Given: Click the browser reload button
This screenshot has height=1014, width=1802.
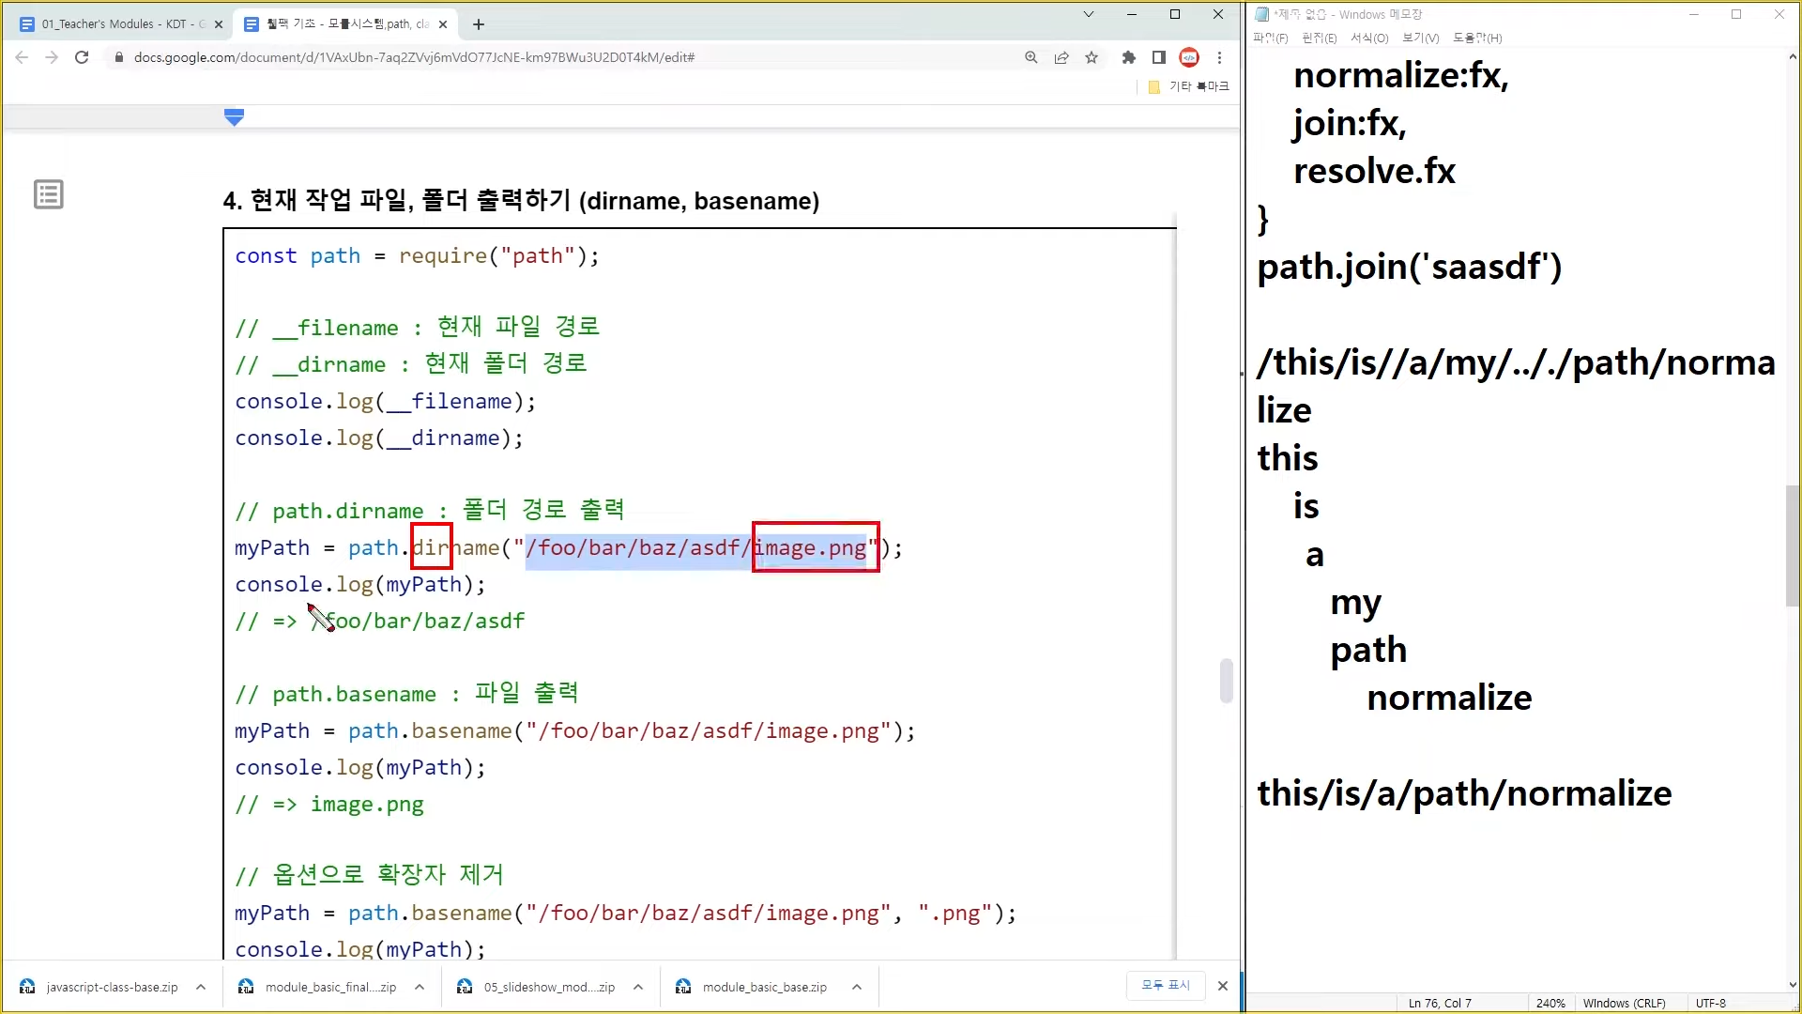Looking at the screenshot, I should (x=82, y=57).
